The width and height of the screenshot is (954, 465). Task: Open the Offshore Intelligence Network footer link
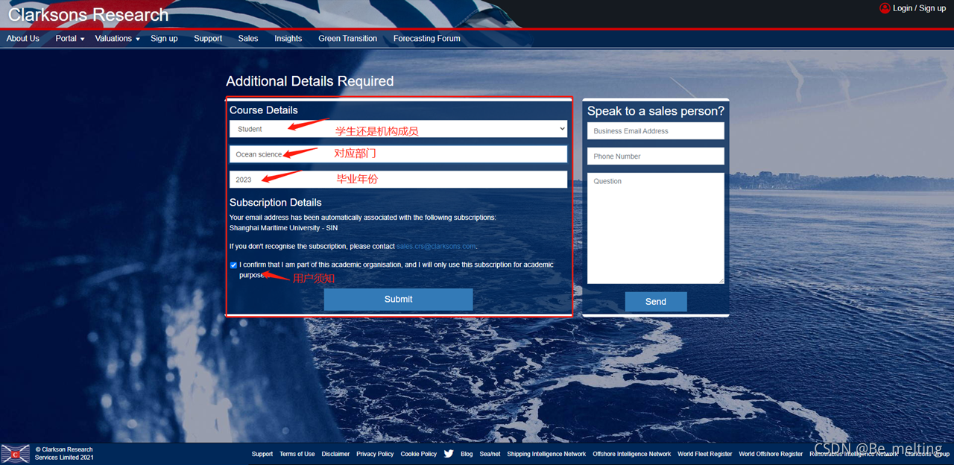coord(632,454)
